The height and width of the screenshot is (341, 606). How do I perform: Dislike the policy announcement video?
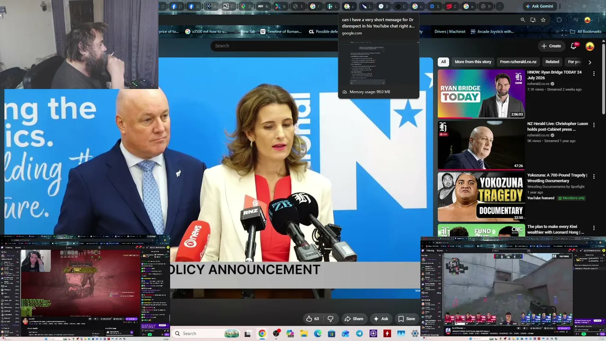coord(330,319)
